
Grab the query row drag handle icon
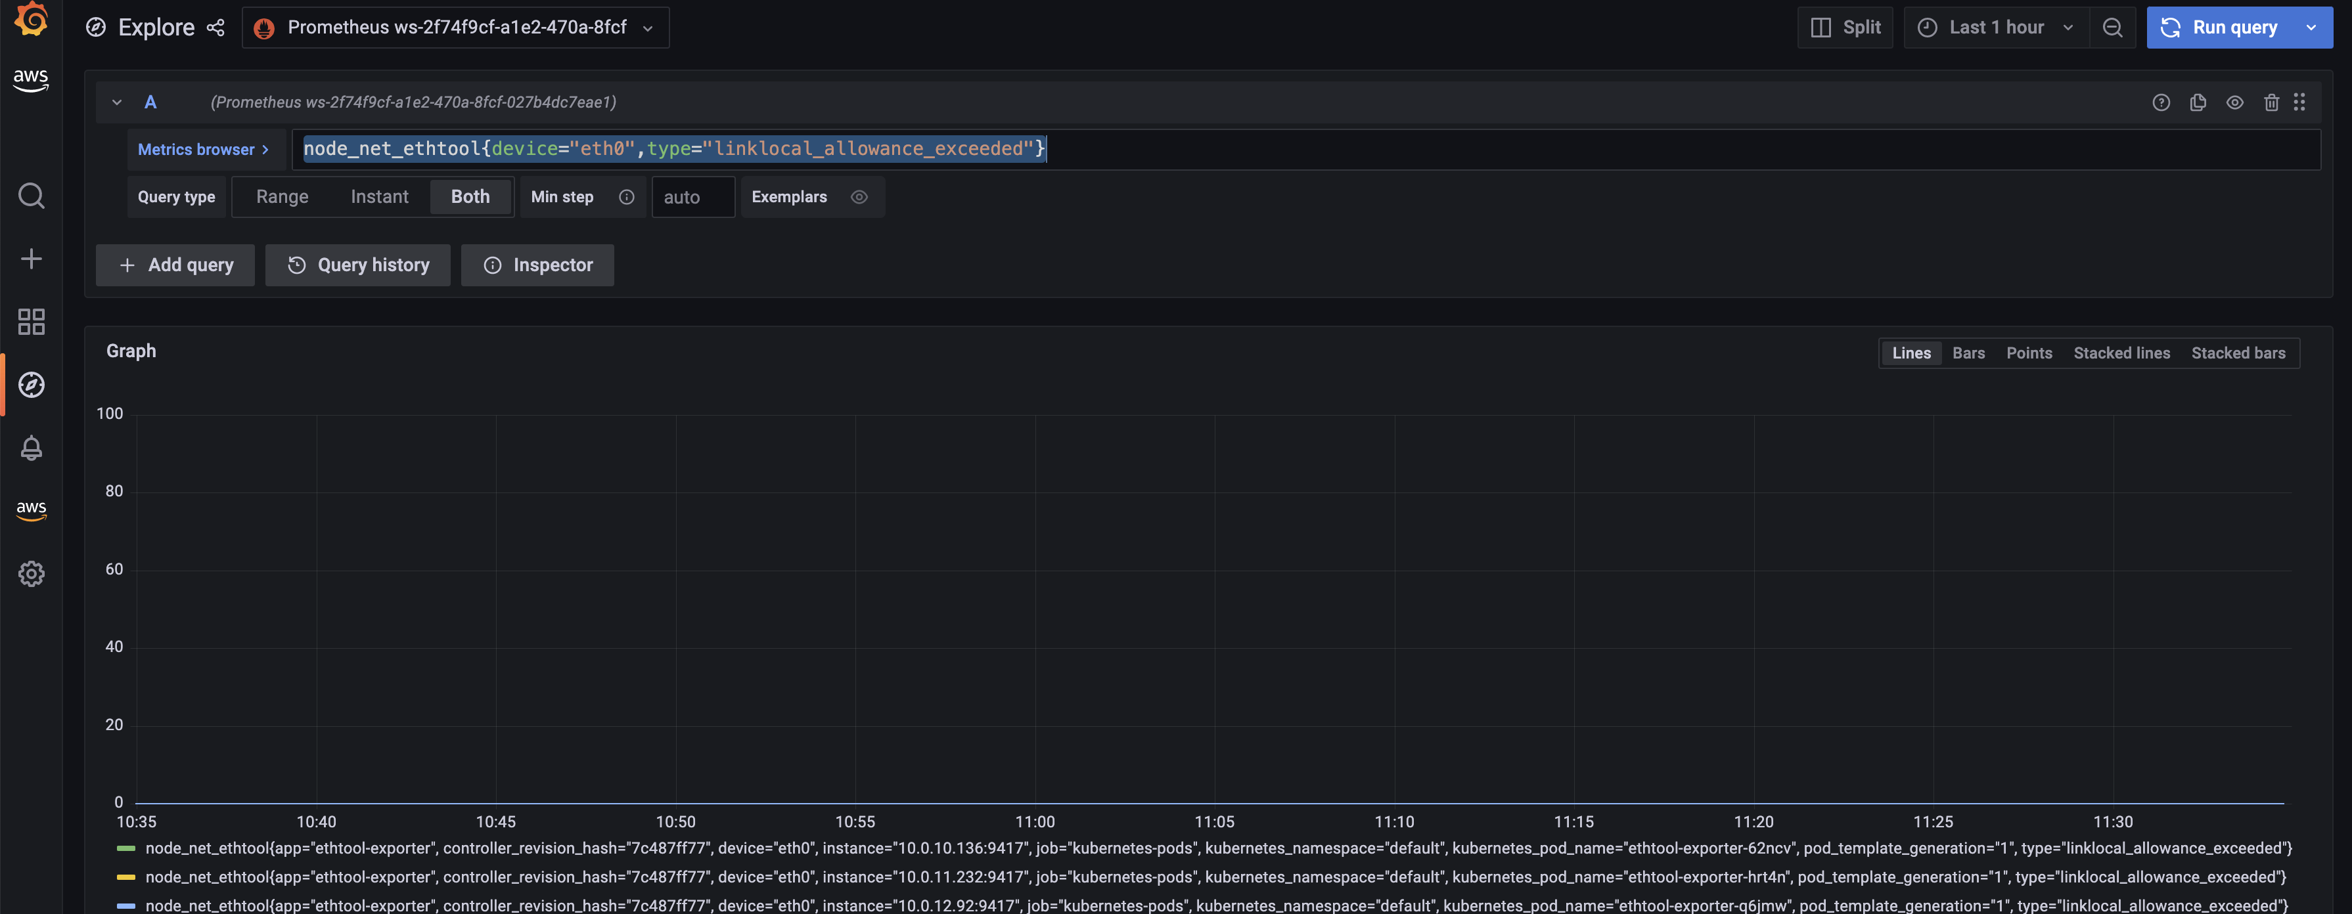[x=2300, y=102]
